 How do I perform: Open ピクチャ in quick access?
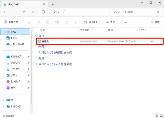tap(12, 75)
